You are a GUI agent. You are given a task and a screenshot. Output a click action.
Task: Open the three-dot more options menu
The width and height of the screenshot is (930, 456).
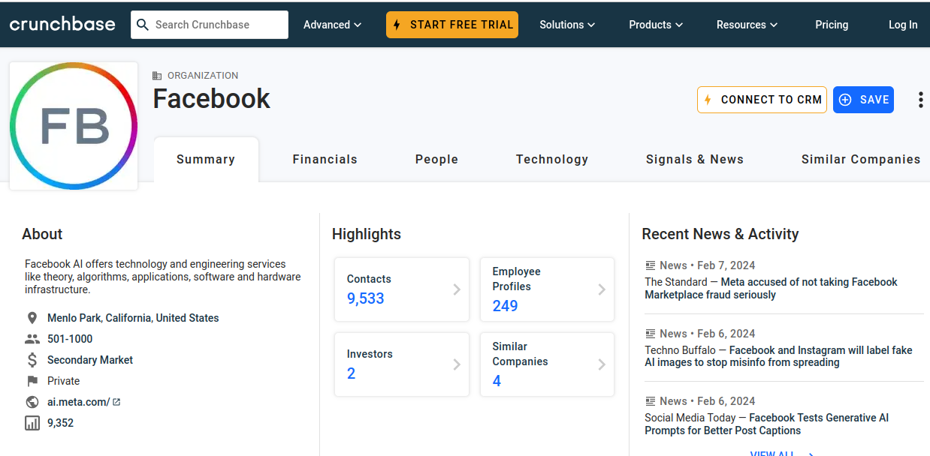pyautogui.click(x=920, y=100)
